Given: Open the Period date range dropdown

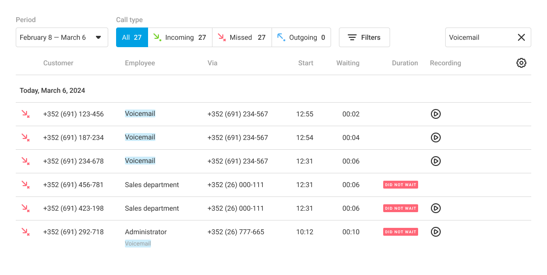Looking at the screenshot, I should click(x=62, y=37).
